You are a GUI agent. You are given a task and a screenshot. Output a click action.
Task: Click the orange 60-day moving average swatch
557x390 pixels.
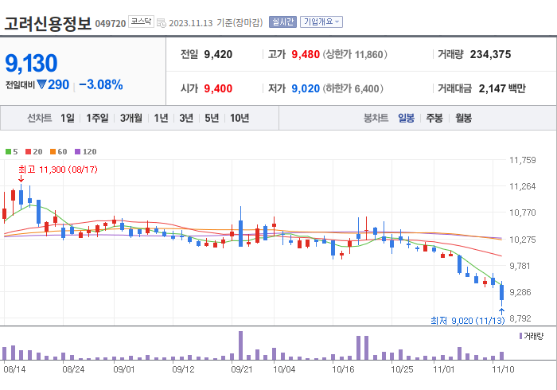click(53, 152)
